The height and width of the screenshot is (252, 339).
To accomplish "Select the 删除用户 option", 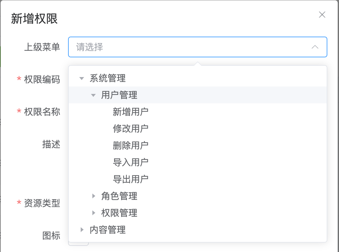I will pyautogui.click(x=131, y=145).
